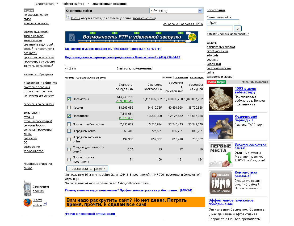This screenshot has height=226, width=294.
Task: Open длительность сессий link
Action: 38,66
